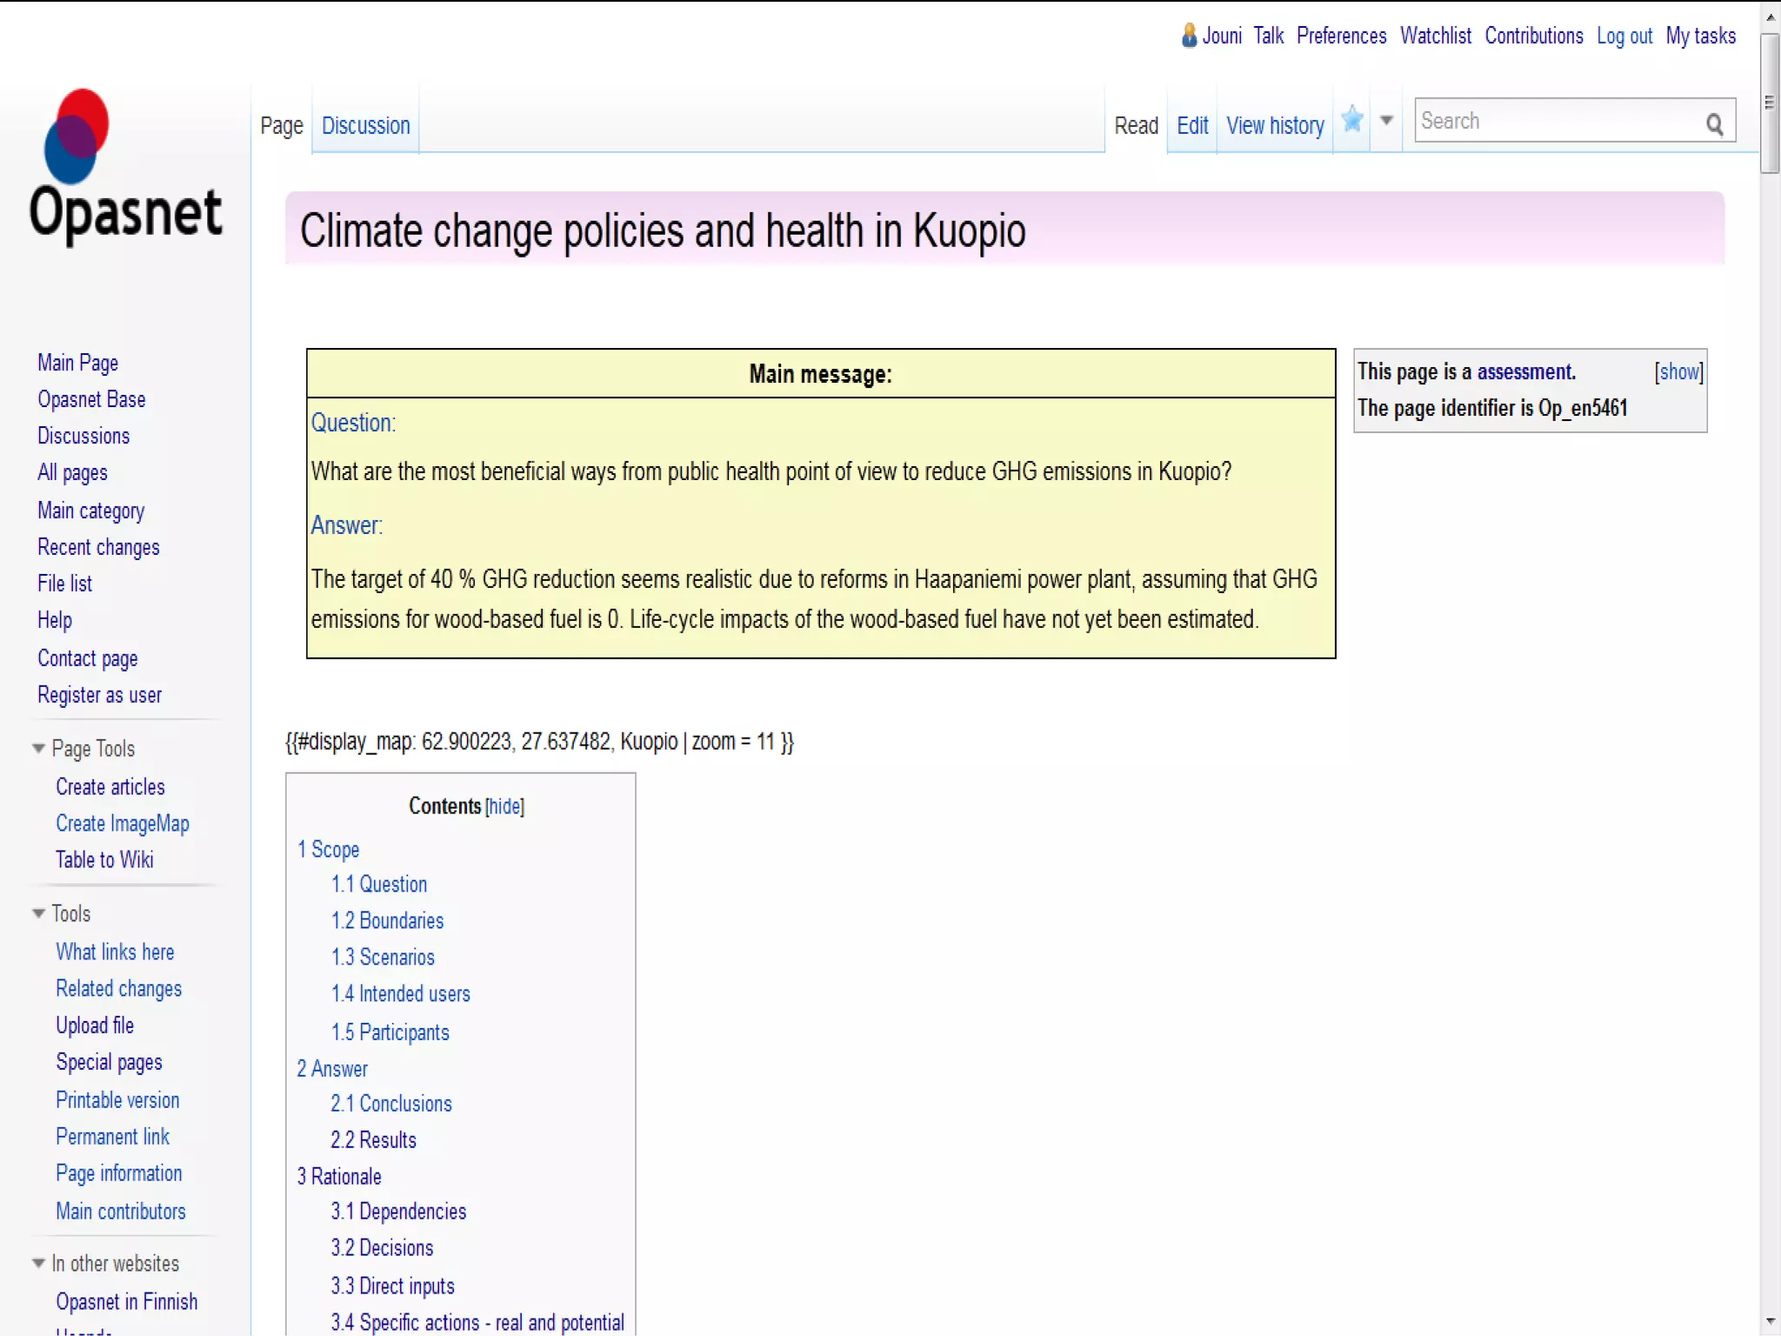Switch to the Page tab
Viewport: 1781px width, 1336px height.
282,126
